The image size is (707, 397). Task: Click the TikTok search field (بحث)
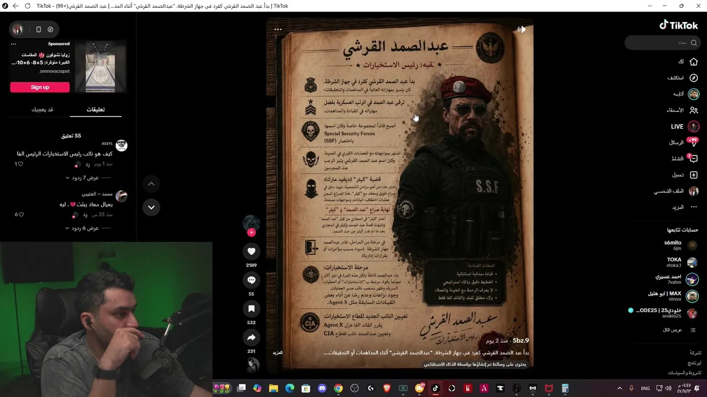[x=662, y=42]
